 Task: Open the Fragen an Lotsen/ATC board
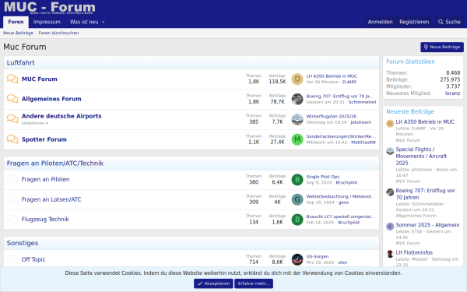pyautogui.click(x=51, y=199)
